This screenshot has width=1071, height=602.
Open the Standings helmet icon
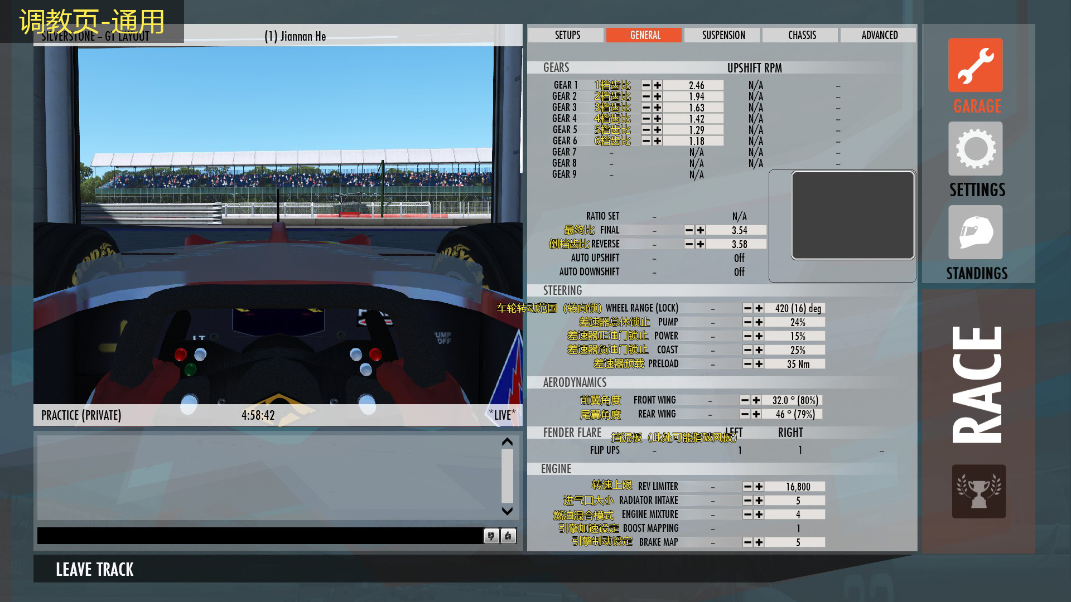975,232
